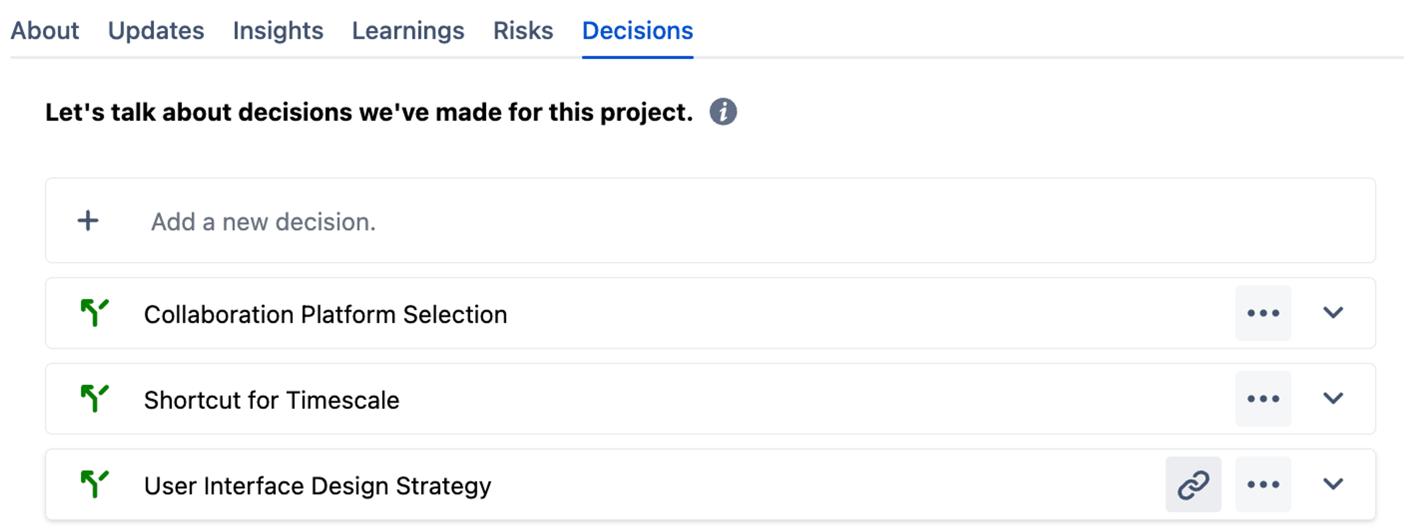Switch to the About tab
1404x529 pixels.
tap(45, 30)
